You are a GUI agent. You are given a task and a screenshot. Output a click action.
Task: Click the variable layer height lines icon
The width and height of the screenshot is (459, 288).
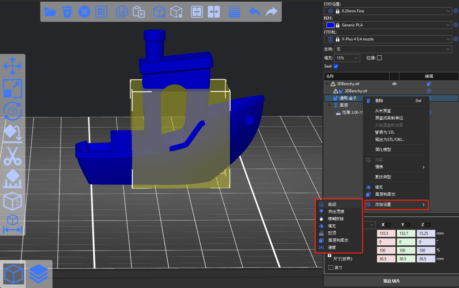click(x=234, y=12)
